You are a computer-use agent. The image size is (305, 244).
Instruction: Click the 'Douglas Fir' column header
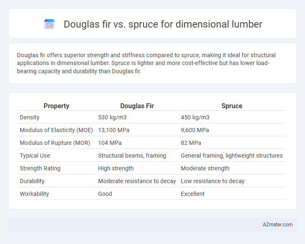tap(137, 106)
